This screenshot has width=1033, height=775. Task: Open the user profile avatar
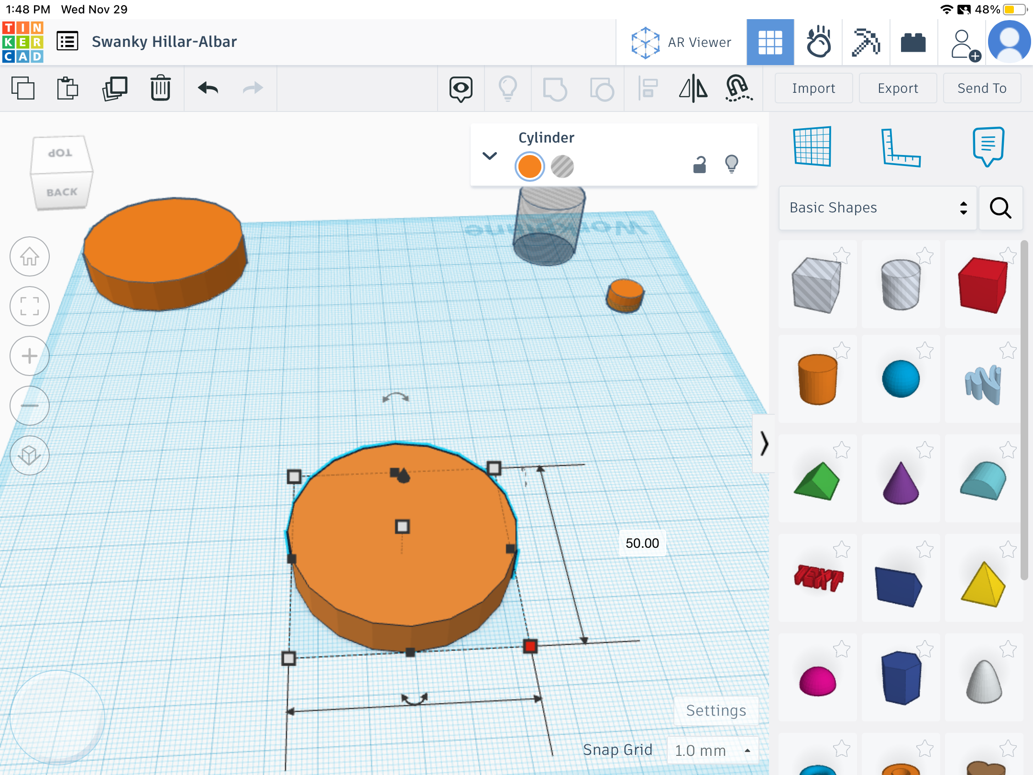click(1009, 42)
